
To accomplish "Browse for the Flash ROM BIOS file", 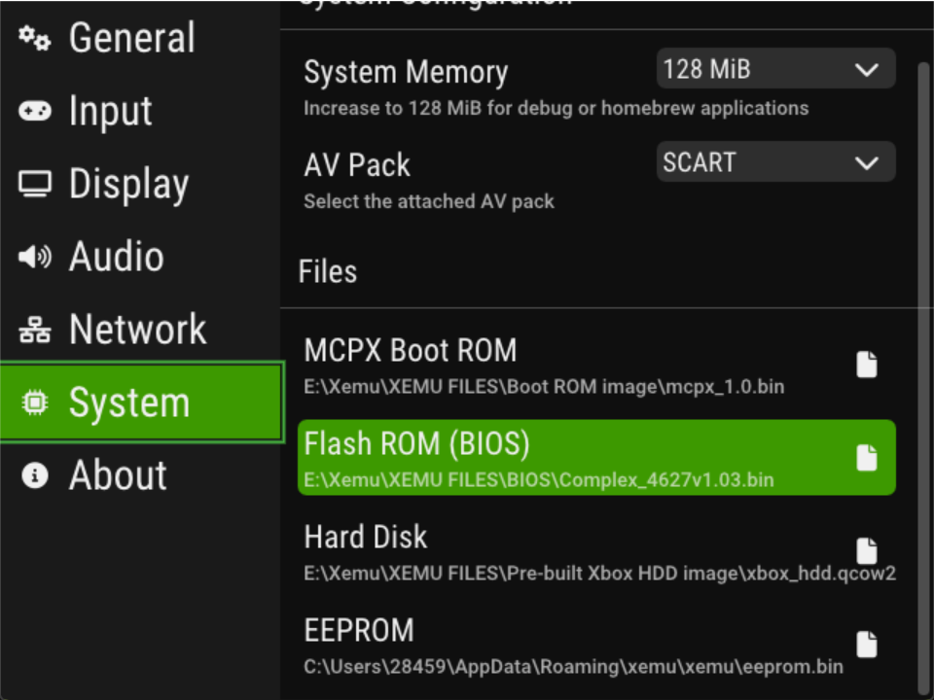I will coord(867,458).
